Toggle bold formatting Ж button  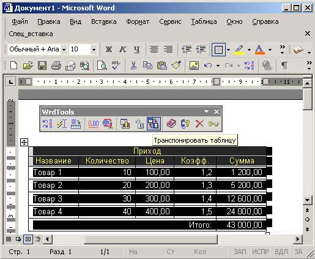pyautogui.click(x=108, y=50)
